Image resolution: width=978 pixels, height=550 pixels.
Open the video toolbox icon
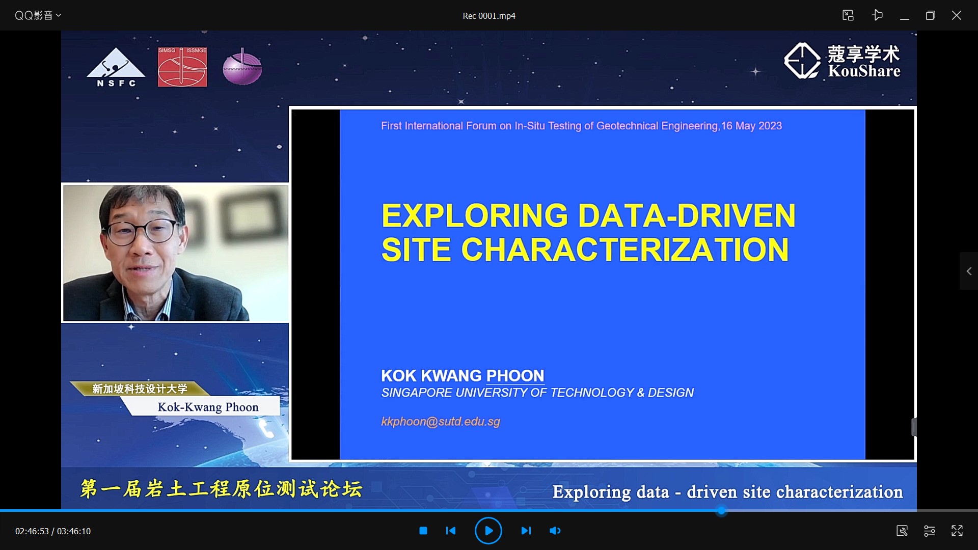(x=902, y=531)
